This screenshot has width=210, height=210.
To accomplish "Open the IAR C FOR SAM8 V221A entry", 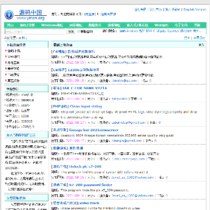I will [x=85, y=88].
